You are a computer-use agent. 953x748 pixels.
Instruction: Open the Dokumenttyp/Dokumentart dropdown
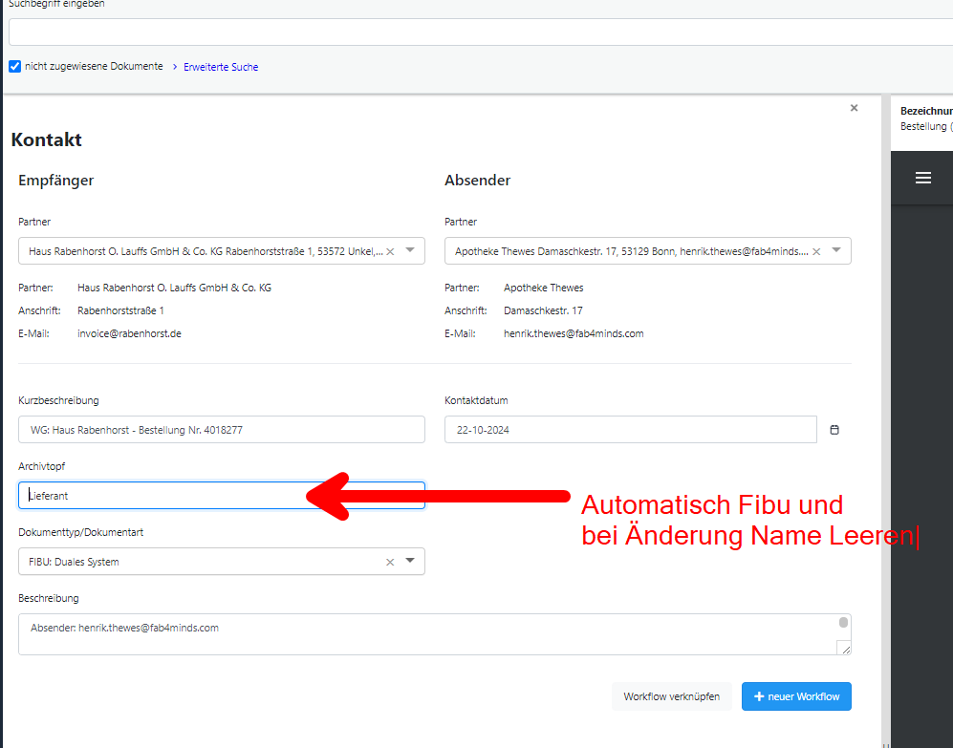pos(410,562)
